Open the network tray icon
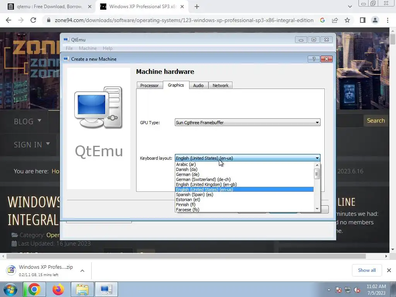 pyautogui.click(x=348, y=290)
